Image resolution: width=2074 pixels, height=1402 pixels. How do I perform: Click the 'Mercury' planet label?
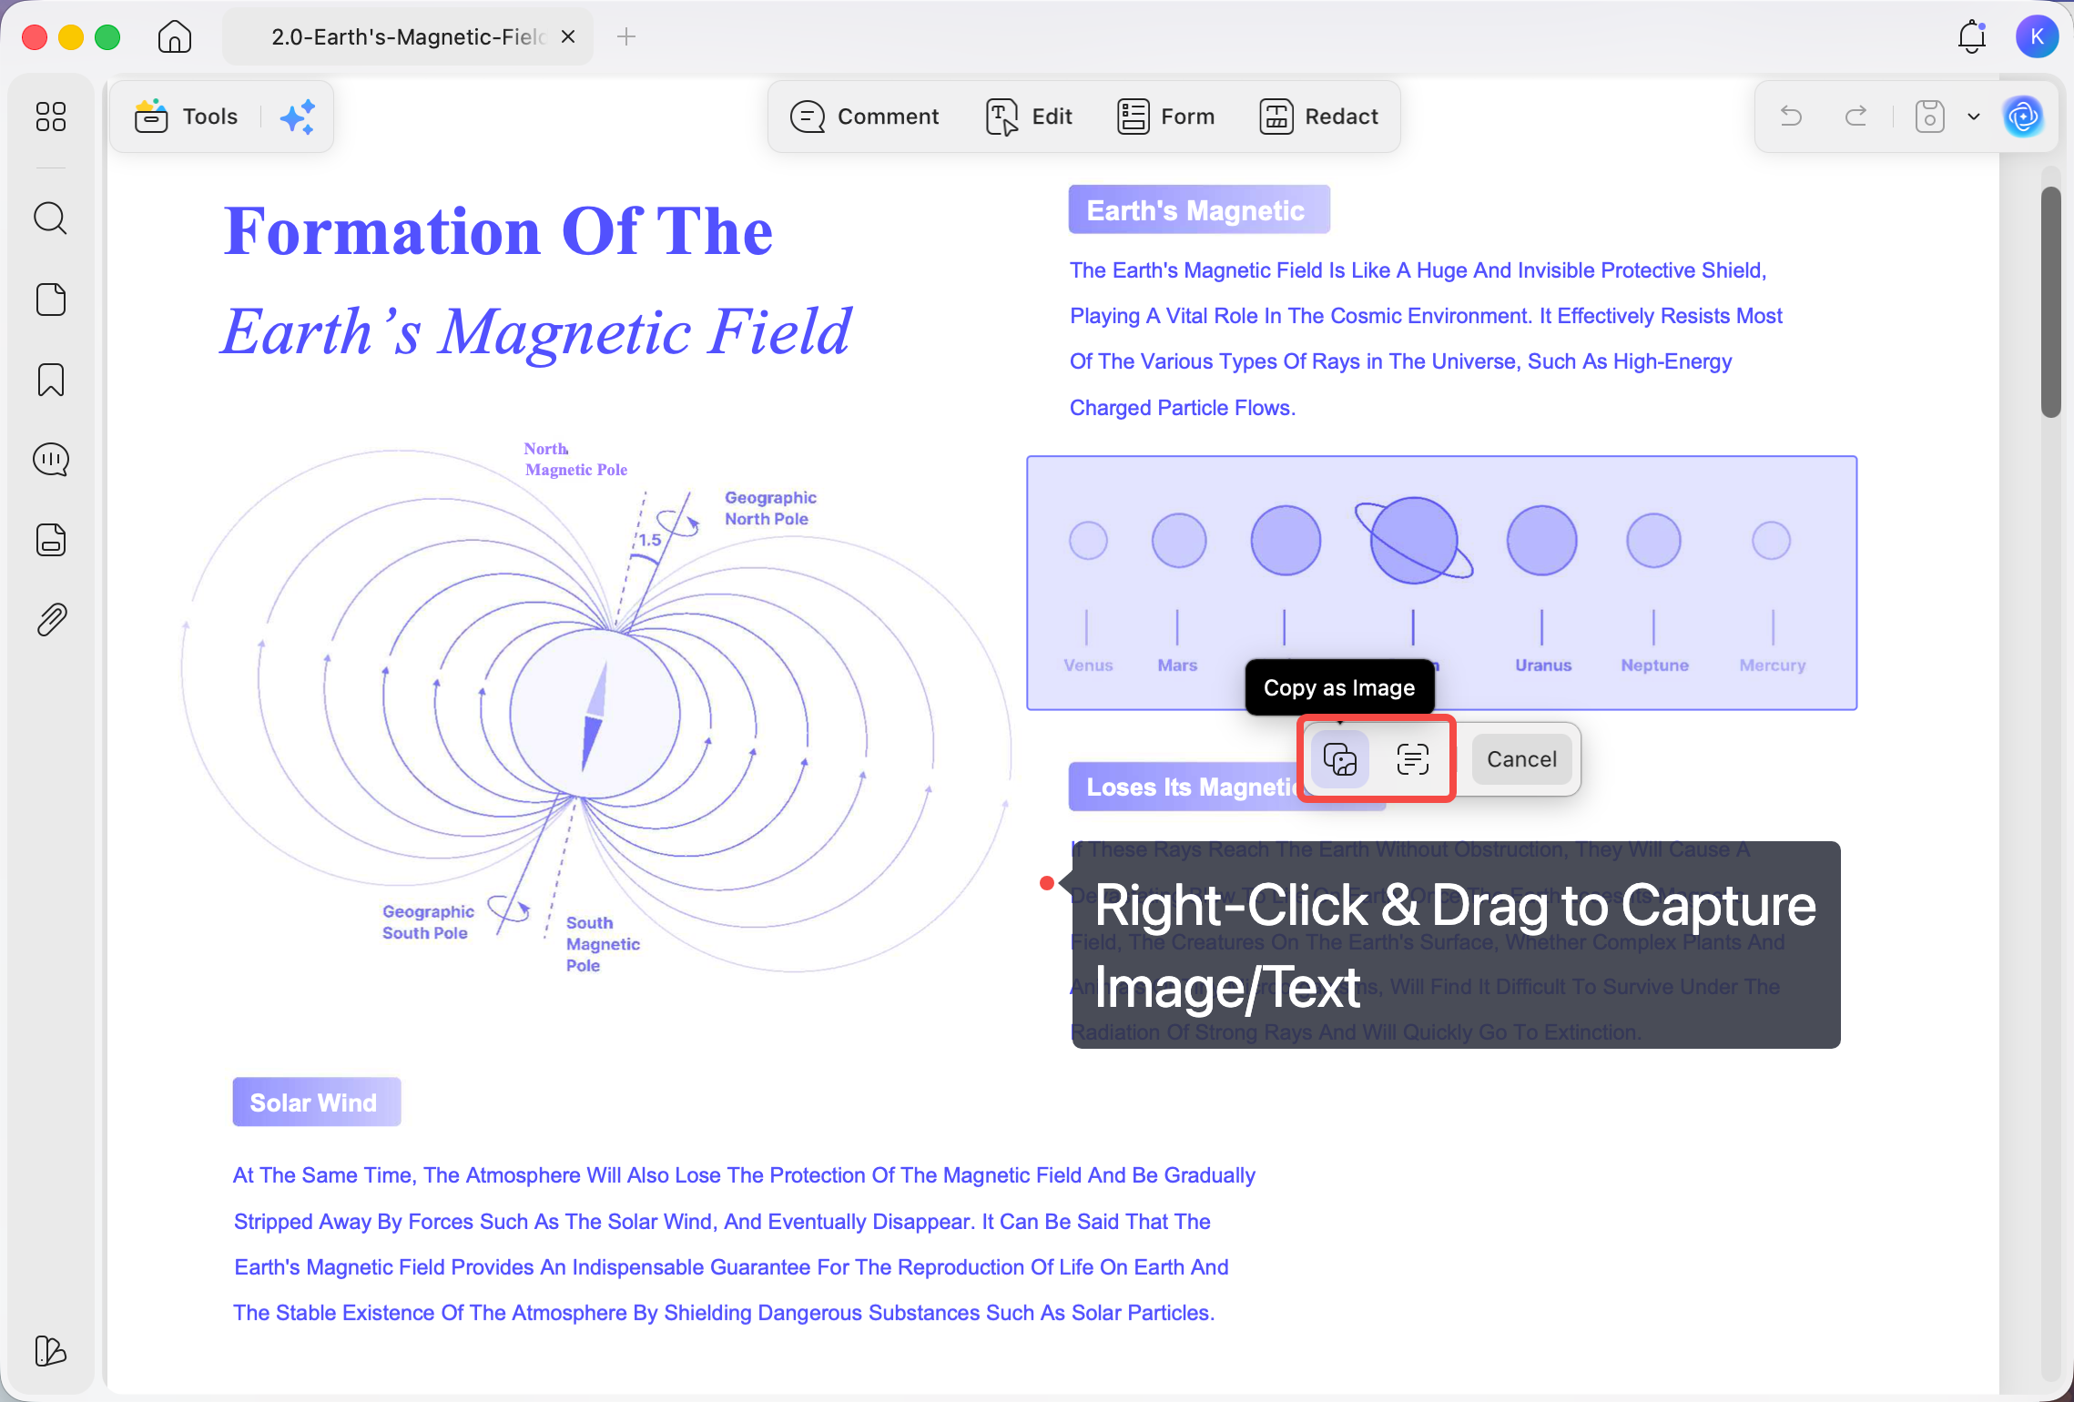point(1772,665)
